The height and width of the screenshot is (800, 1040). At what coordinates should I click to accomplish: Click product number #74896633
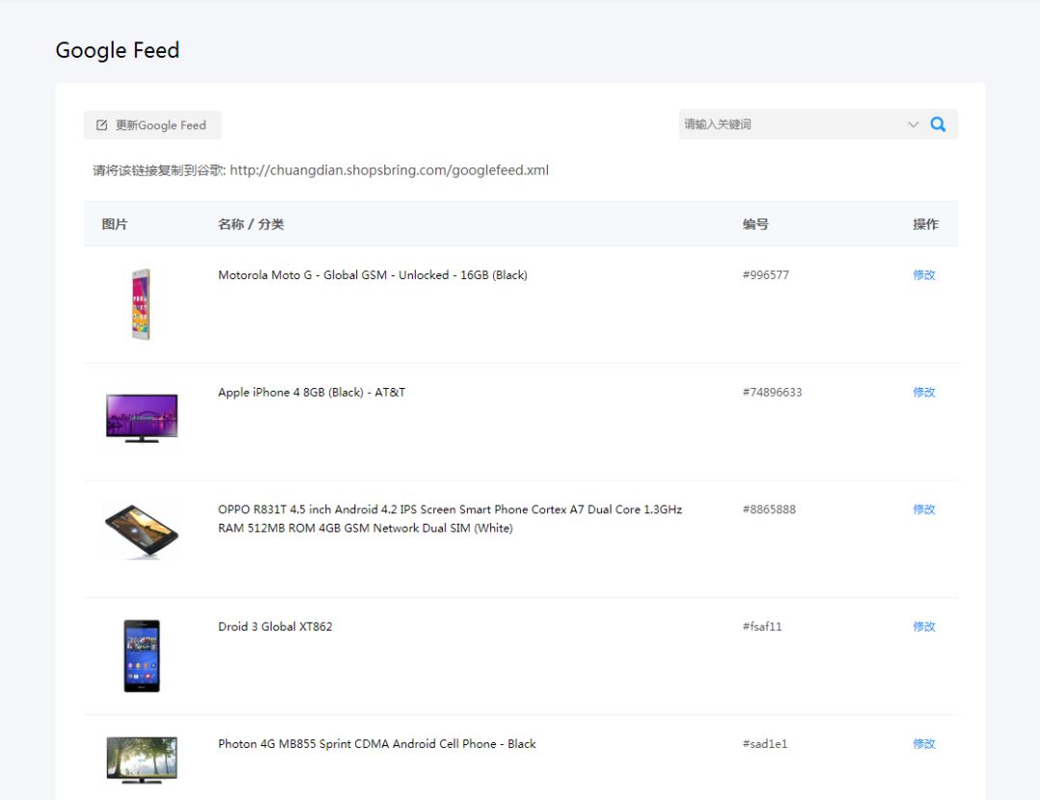(x=771, y=393)
